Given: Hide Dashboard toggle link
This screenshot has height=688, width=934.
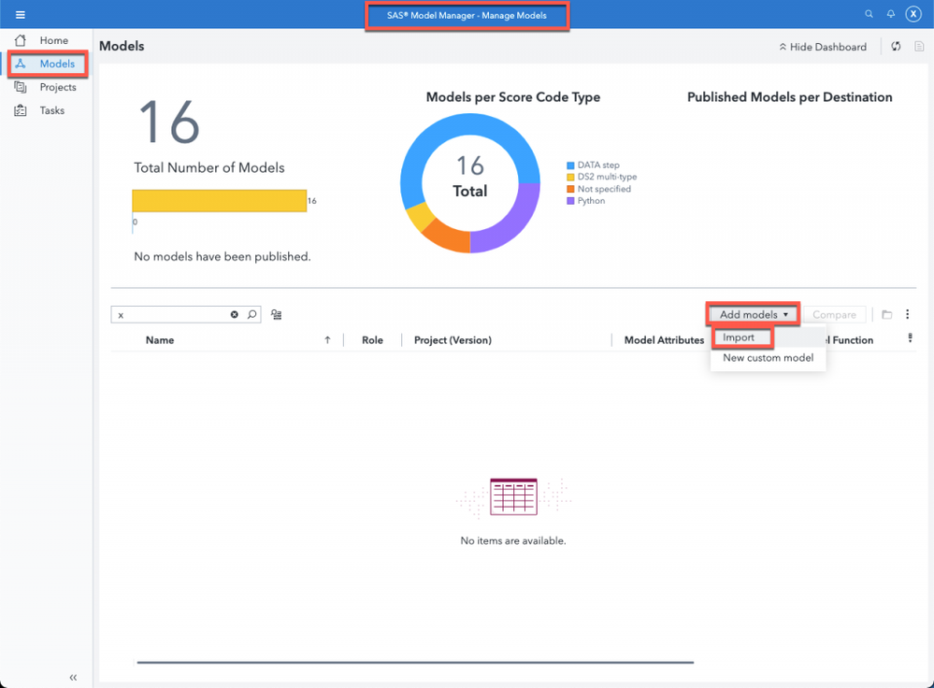Looking at the screenshot, I should click(823, 47).
